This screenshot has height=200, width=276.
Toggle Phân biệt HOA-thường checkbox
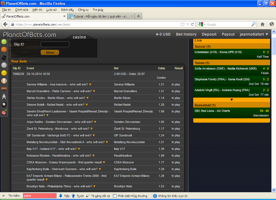point(115,196)
